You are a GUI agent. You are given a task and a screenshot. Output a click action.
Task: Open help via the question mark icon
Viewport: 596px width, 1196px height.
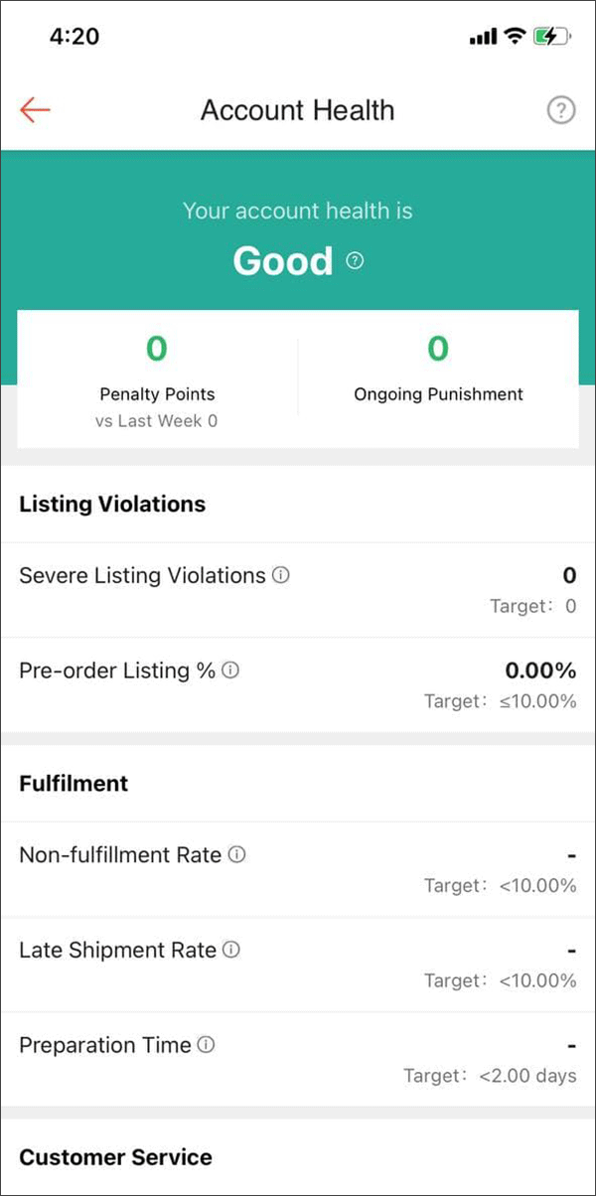[x=561, y=109]
